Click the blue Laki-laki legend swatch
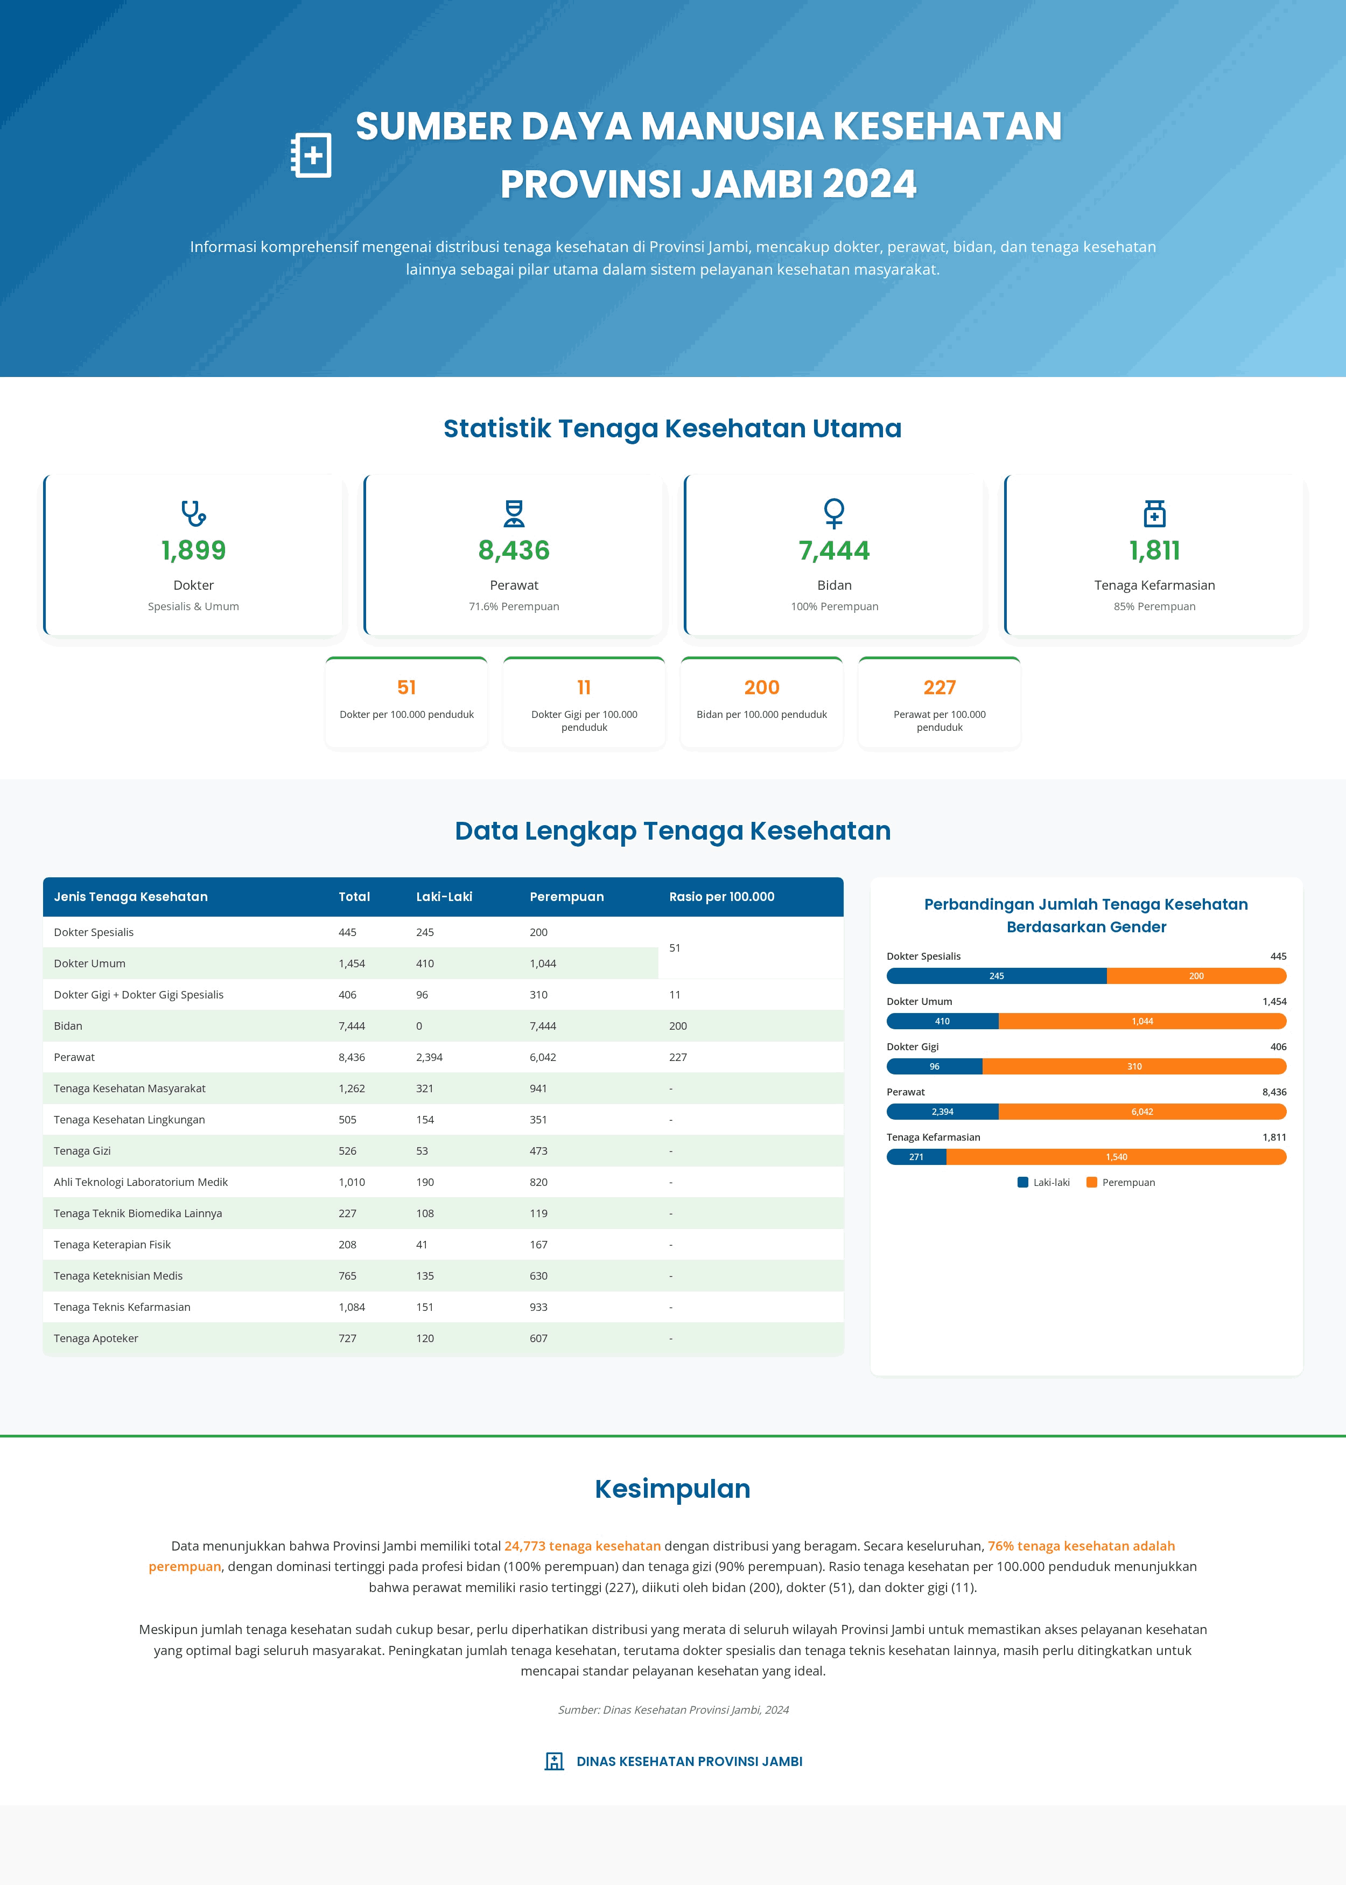The image size is (1346, 1885). 1023,1182
